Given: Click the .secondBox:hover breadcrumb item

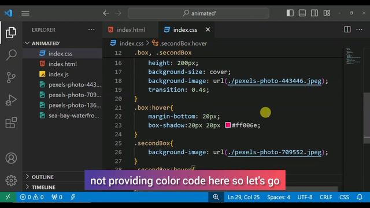Looking at the screenshot, I should 179,43.
